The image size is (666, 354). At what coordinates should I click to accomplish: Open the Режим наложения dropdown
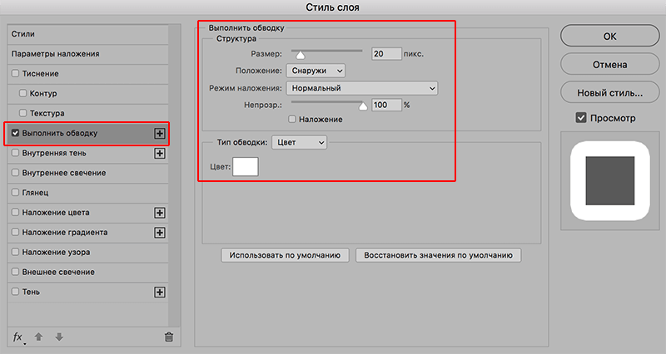tap(361, 88)
